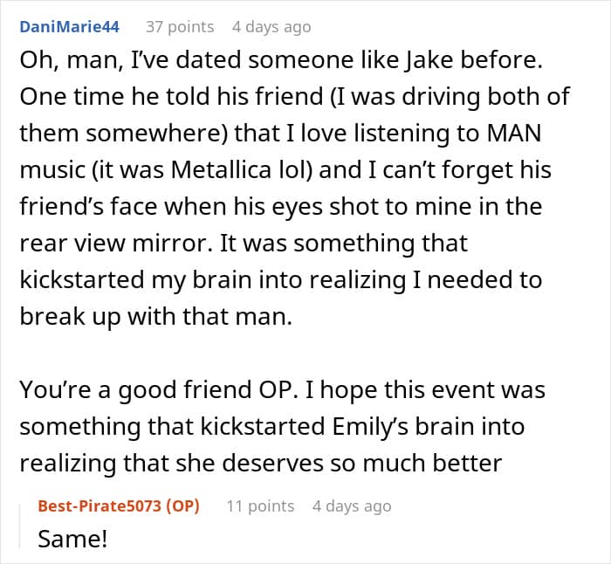Viewport: 611px width, 564px height.
Task: Click the 37 points score
Action: pos(180,27)
